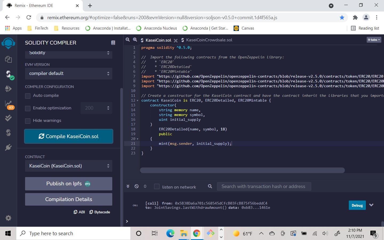The width and height of the screenshot is (384, 240).
Task: Open the Solidity Static Analysis panel
Action: 8,103
